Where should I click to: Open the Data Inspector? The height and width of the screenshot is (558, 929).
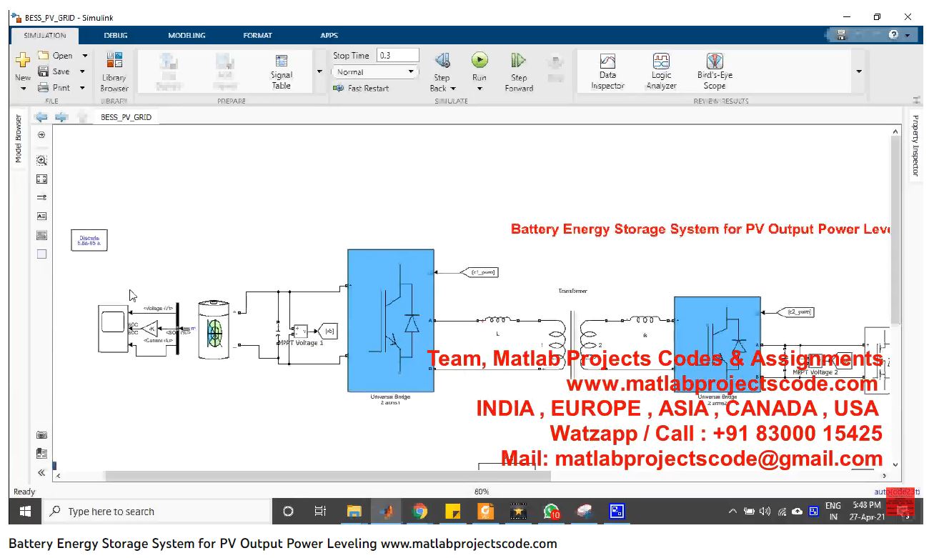pyautogui.click(x=607, y=71)
